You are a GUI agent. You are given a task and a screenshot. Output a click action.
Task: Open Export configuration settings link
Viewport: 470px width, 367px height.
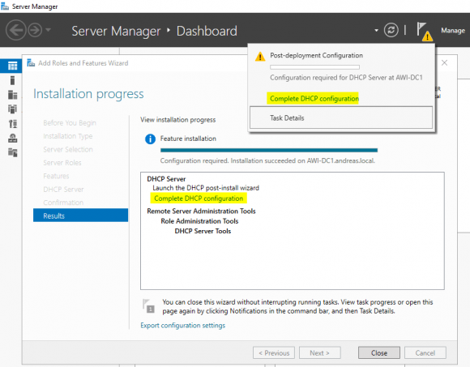point(182,326)
